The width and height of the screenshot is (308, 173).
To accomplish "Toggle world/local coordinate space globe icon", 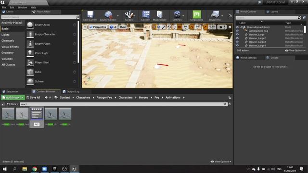I will (169, 27).
